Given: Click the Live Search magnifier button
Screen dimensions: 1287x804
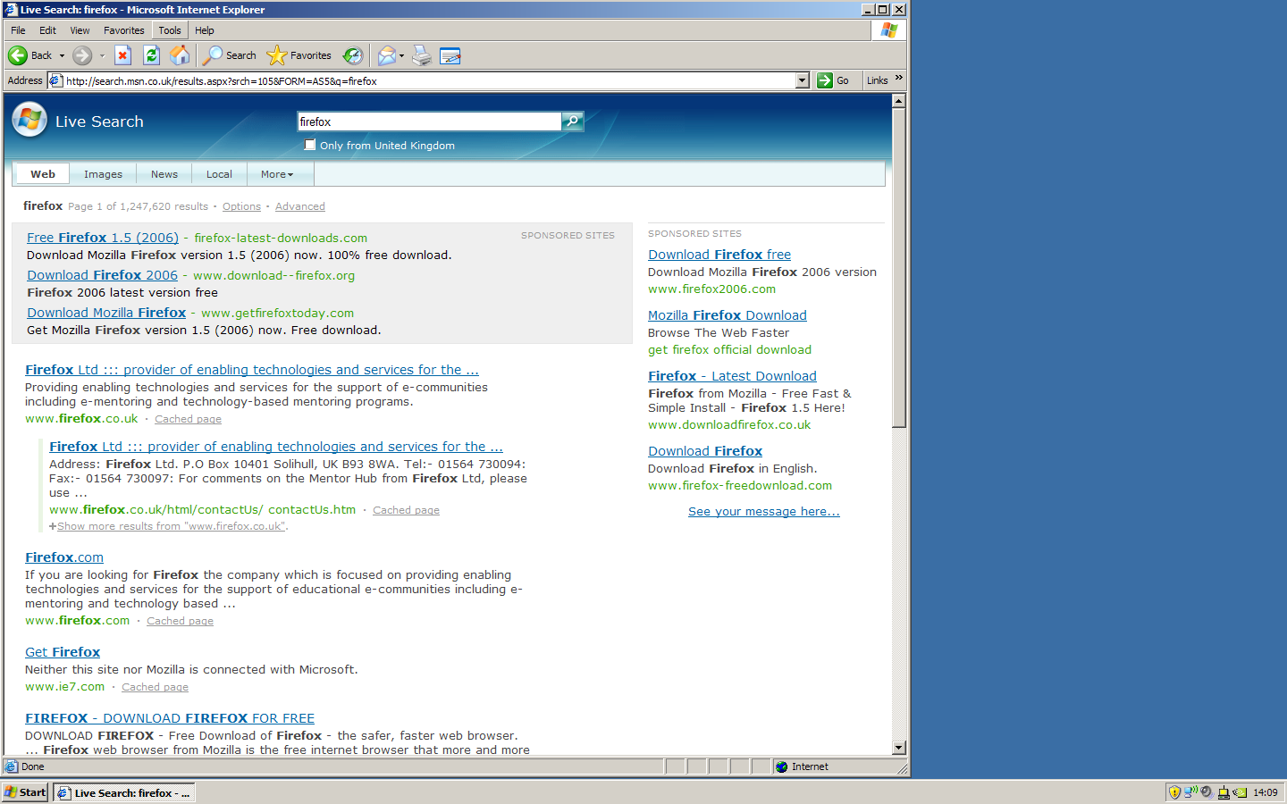Looking at the screenshot, I should click(x=572, y=121).
